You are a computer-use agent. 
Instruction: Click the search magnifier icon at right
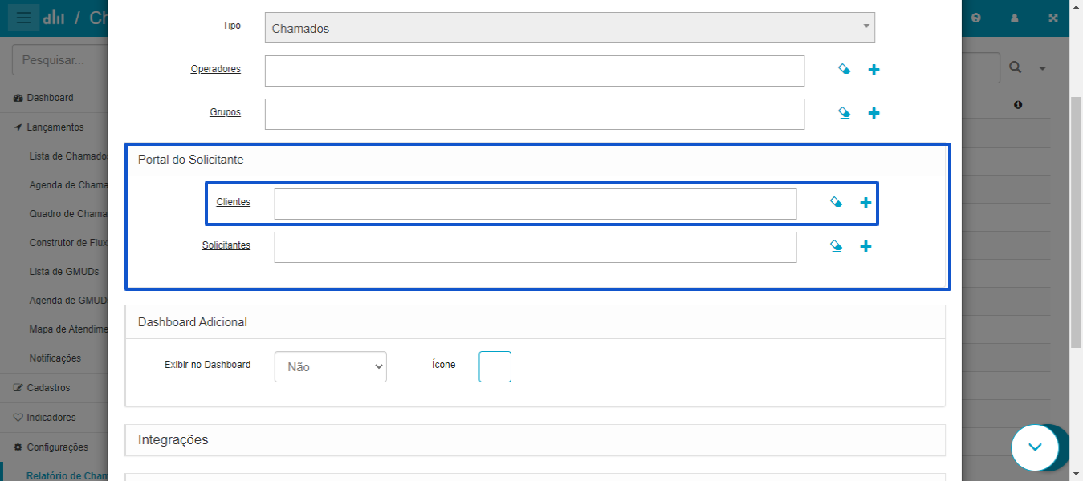(x=1016, y=68)
